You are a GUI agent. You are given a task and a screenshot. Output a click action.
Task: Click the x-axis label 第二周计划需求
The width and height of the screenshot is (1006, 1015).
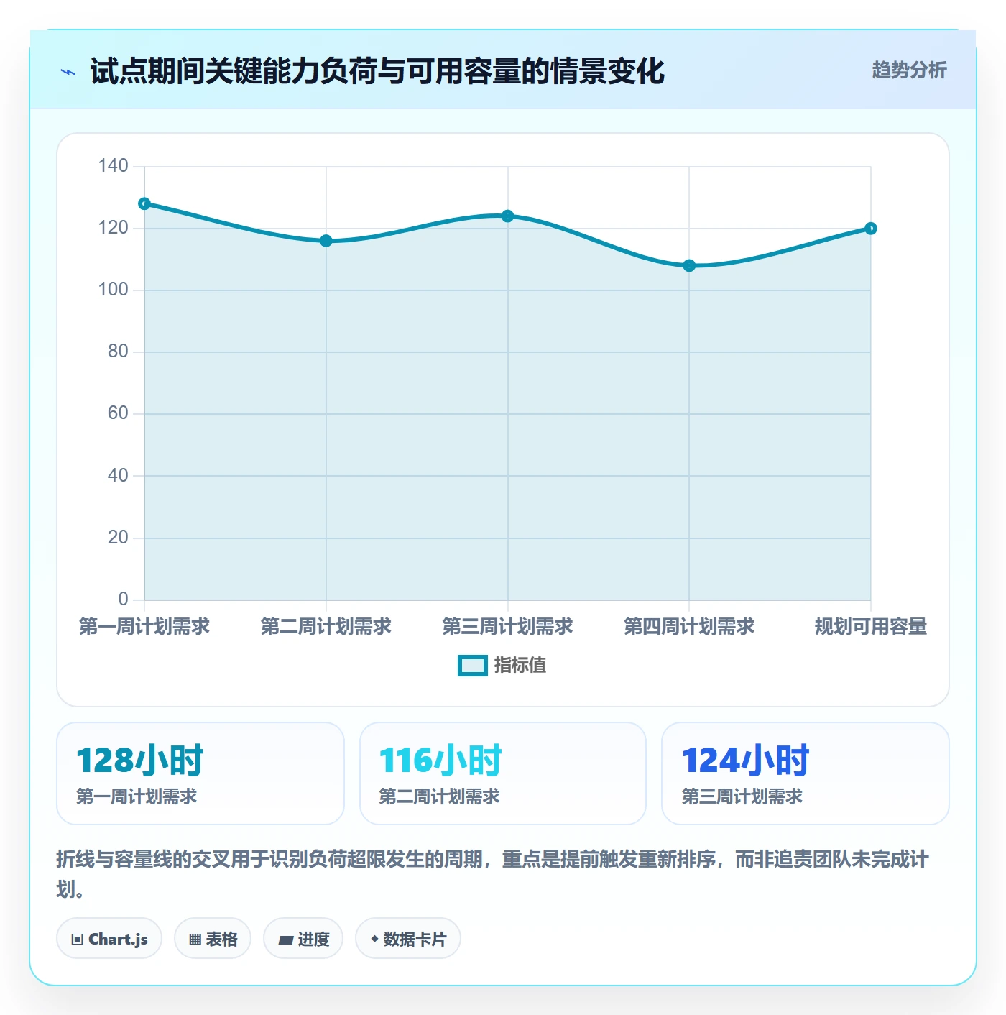click(x=326, y=627)
